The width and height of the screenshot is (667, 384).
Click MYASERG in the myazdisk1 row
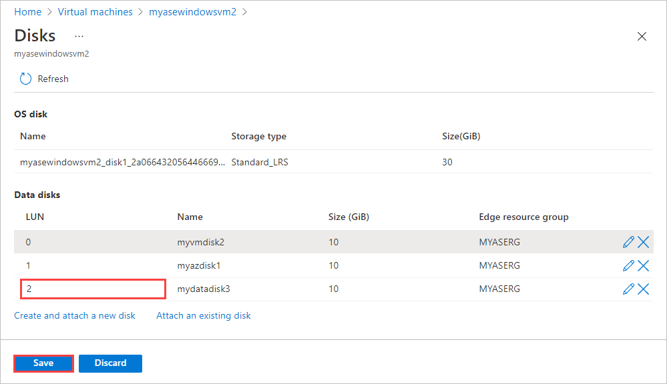click(x=499, y=265)
